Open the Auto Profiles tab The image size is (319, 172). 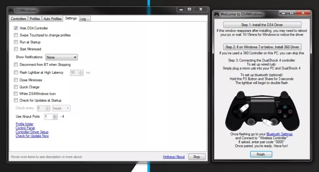point(53,19)
